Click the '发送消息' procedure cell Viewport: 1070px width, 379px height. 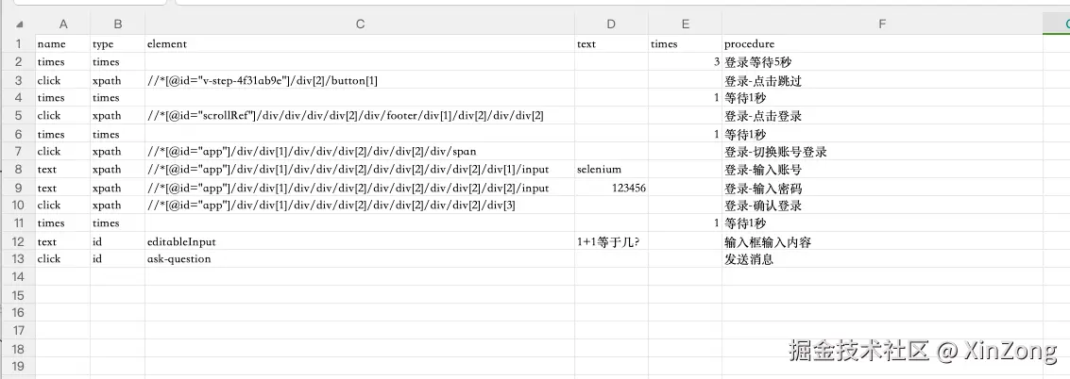pos(881,258)
